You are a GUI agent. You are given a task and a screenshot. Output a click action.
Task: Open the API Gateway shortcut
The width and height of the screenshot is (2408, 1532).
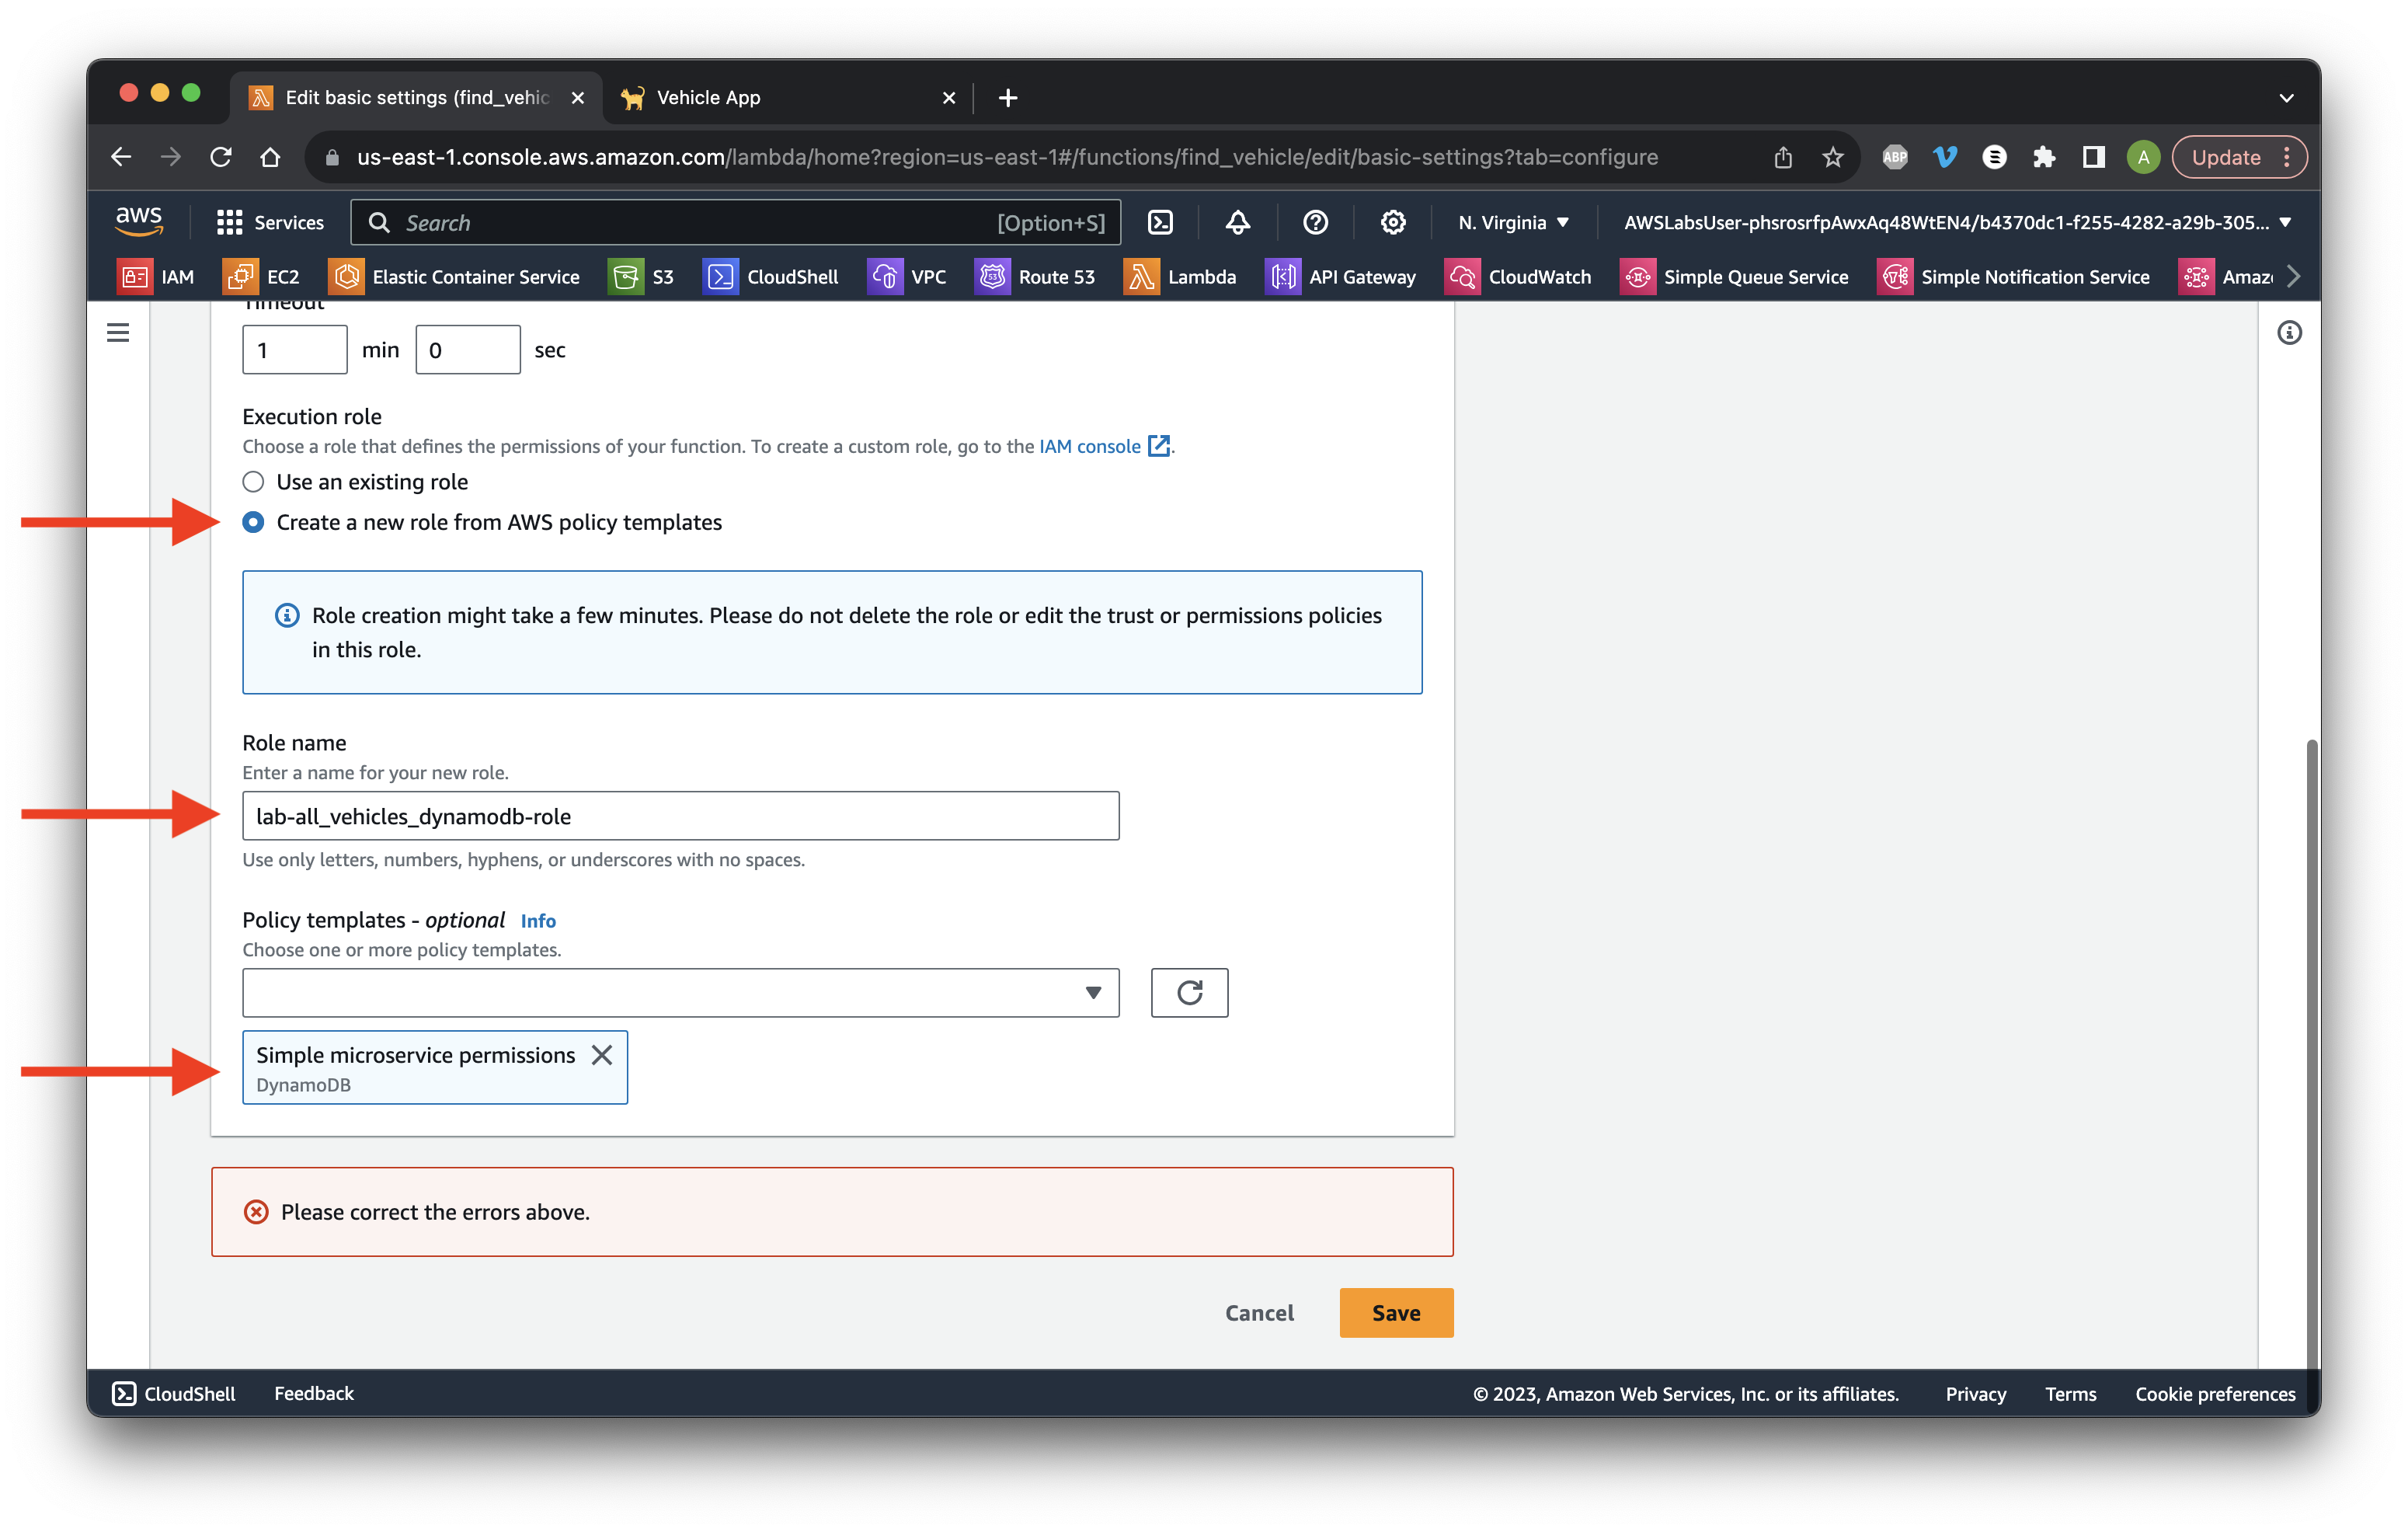click(x=1341, y=277)
